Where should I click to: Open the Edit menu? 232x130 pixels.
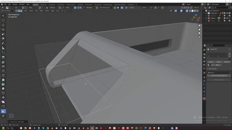click(x=9, y=4)
